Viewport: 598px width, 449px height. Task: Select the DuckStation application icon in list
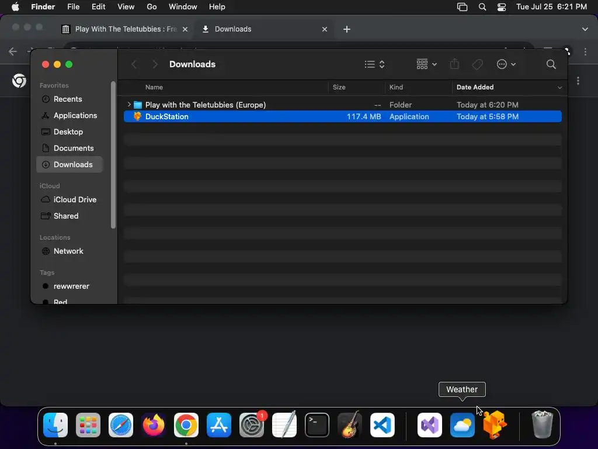[137, 116]
